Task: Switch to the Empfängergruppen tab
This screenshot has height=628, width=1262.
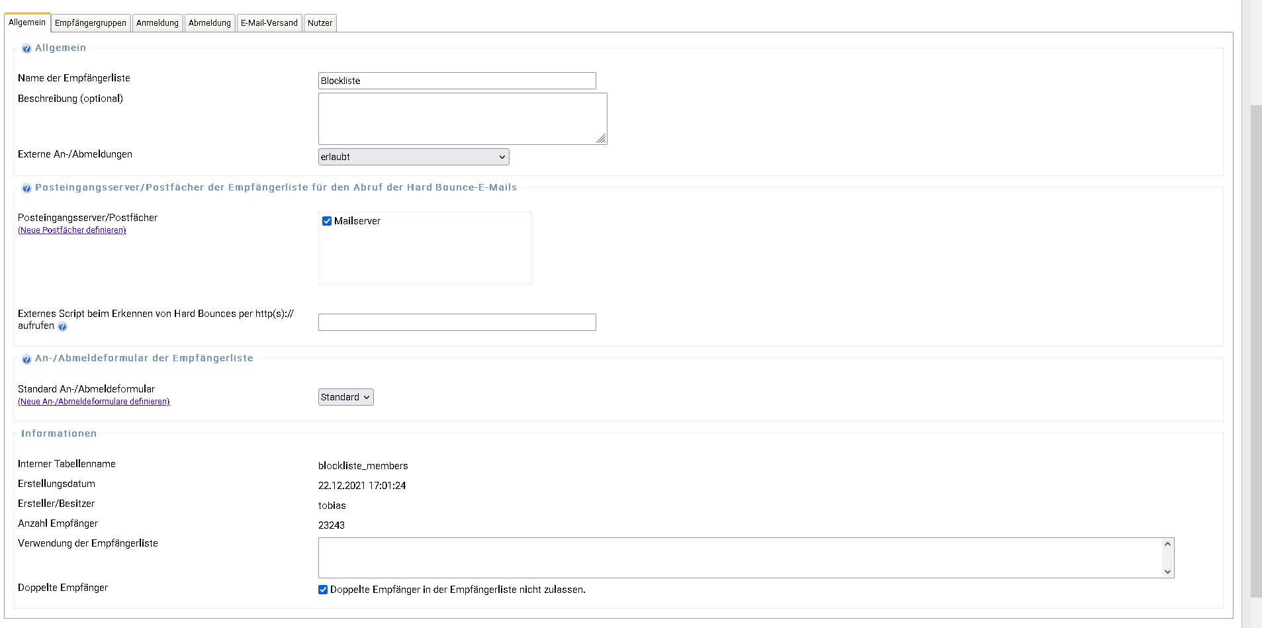Action: [x=91, y=23]
